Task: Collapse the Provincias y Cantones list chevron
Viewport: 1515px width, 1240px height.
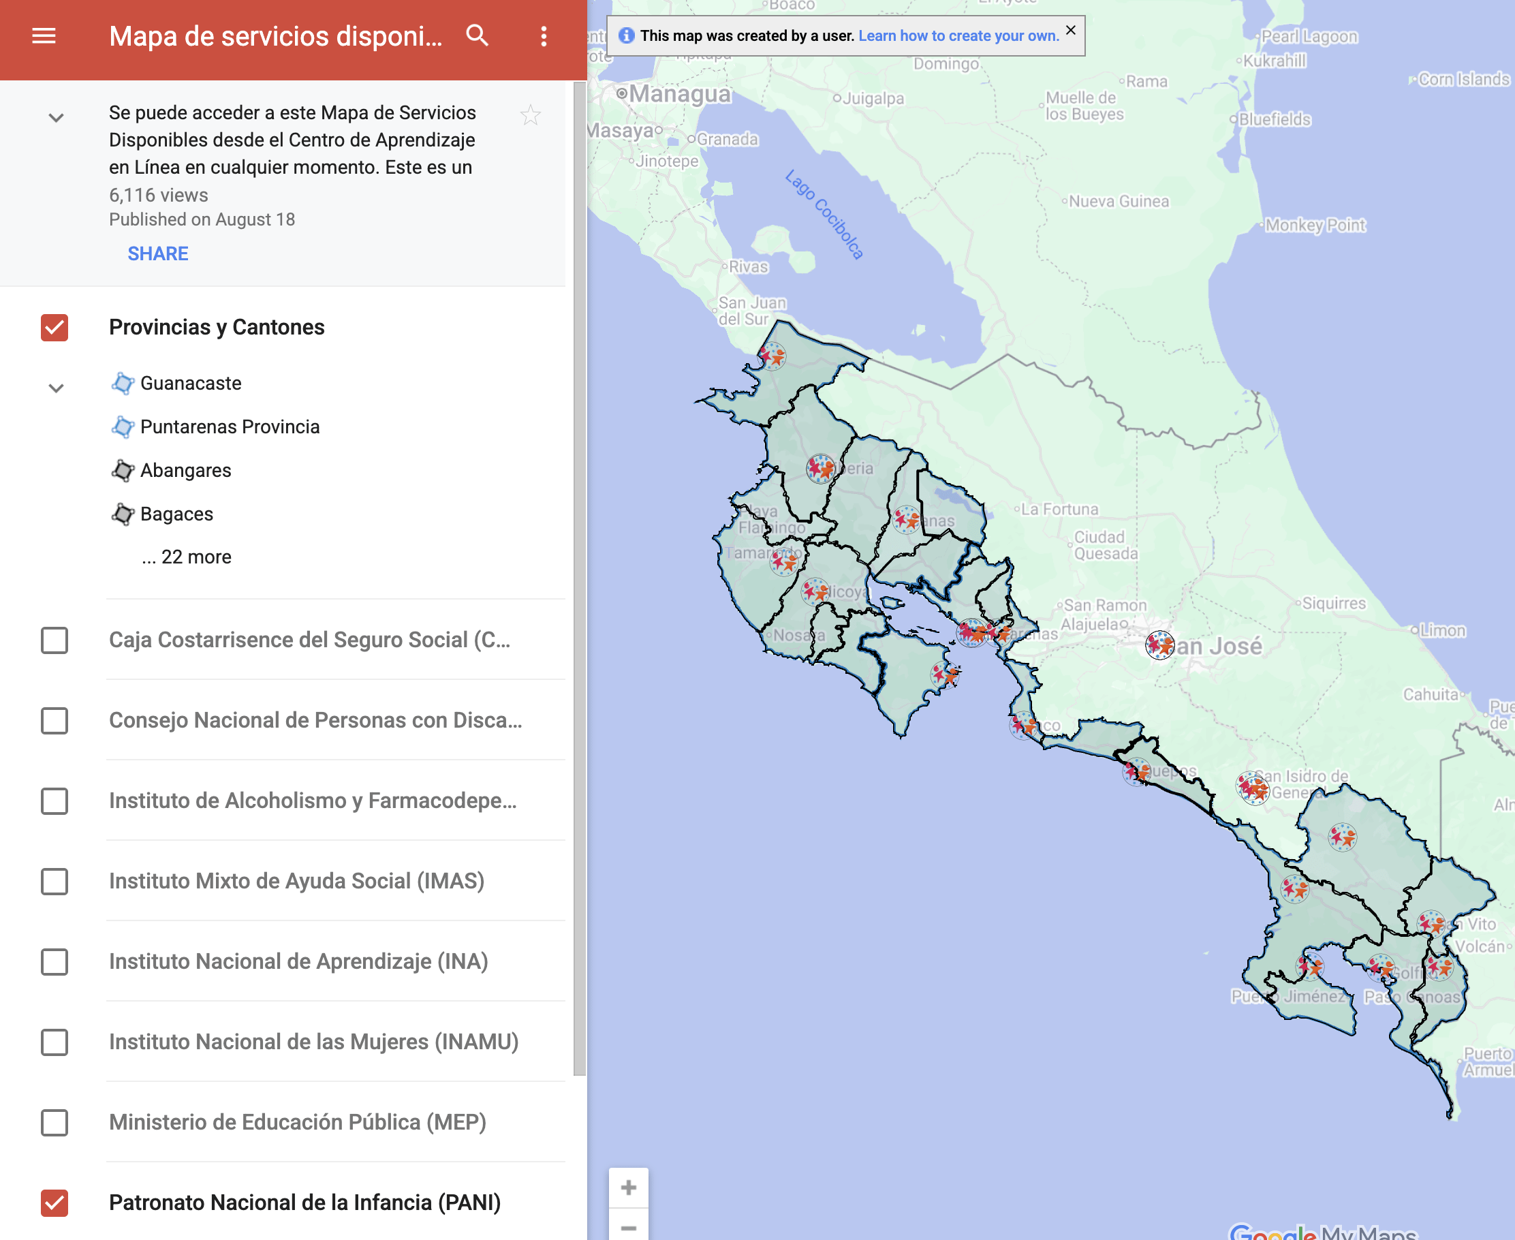Action: pyautogui.click(x=56, y=388)
